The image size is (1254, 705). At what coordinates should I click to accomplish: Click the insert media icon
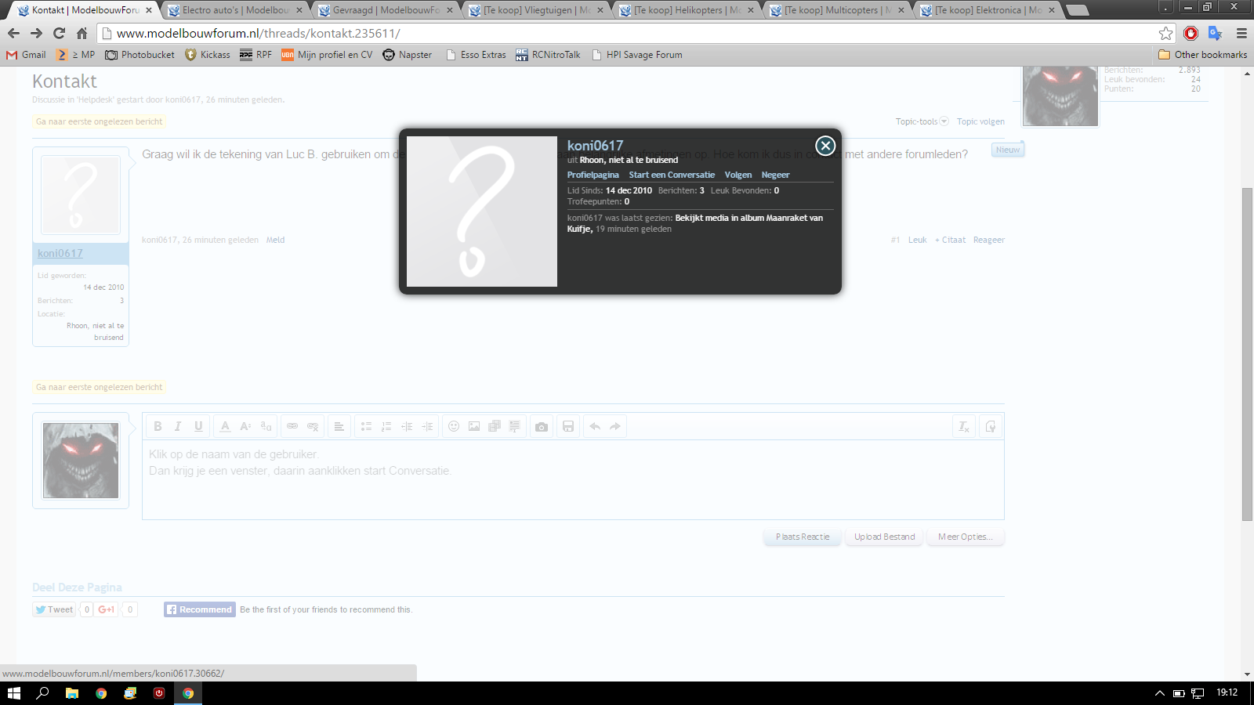click(x=495, y=426)
